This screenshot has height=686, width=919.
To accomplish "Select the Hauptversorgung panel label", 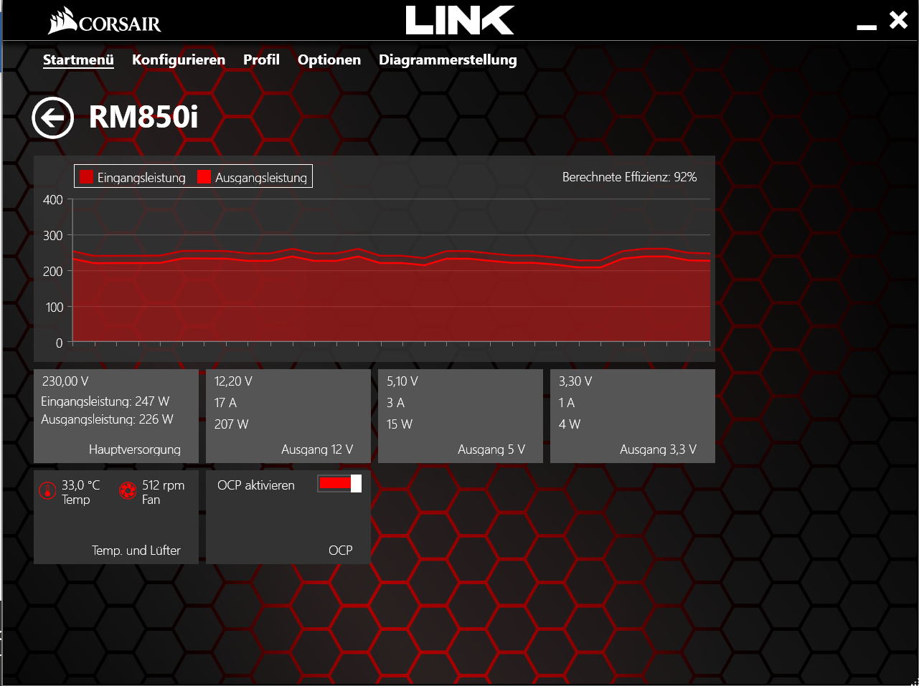I will click(135, 449).
